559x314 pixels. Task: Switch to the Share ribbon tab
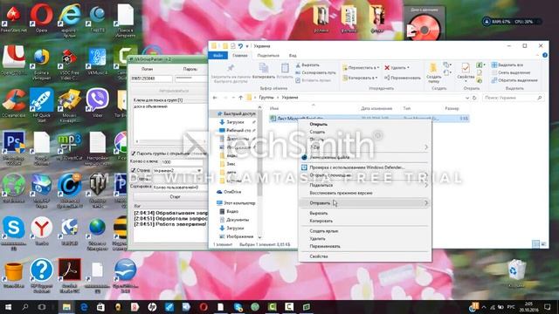point(268,56)
